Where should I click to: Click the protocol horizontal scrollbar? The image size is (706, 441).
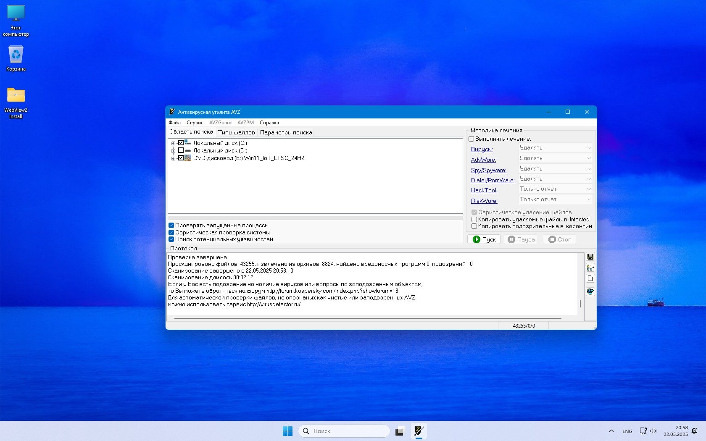tap(368, 318)
